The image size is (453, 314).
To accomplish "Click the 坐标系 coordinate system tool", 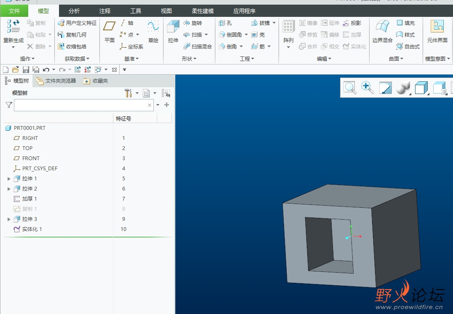I will (x=131, y=46).
